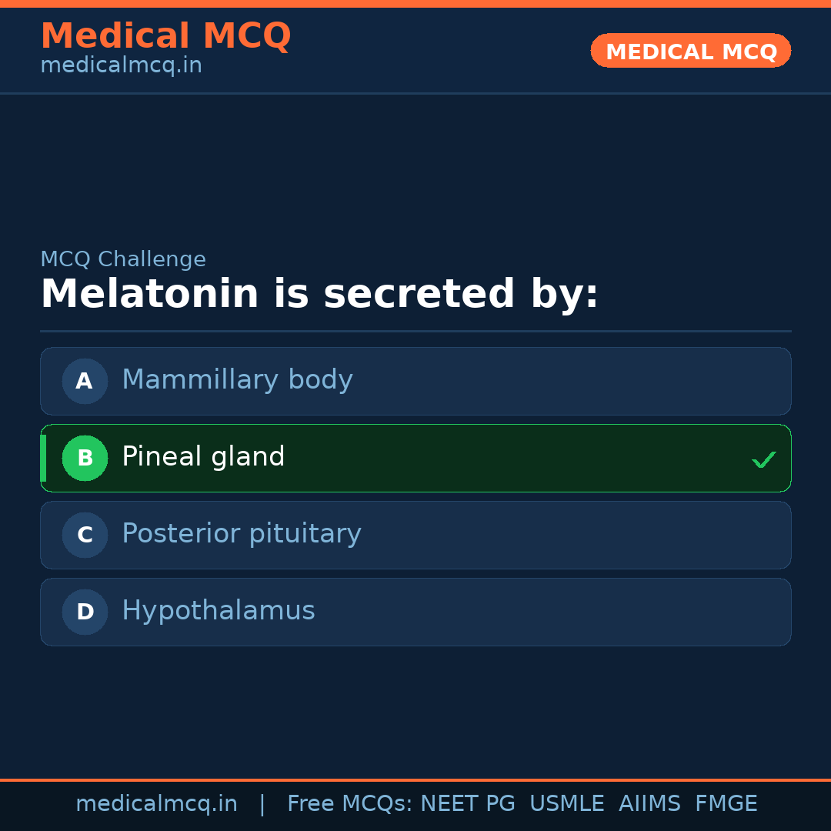Select the Hypothalamus answer text
The image size is (831, 831).
coord(219,611)
